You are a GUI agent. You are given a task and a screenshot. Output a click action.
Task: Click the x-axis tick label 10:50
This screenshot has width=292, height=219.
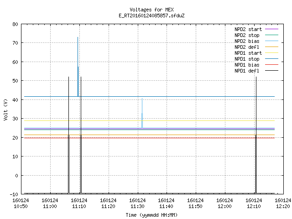tap(21, 206)
